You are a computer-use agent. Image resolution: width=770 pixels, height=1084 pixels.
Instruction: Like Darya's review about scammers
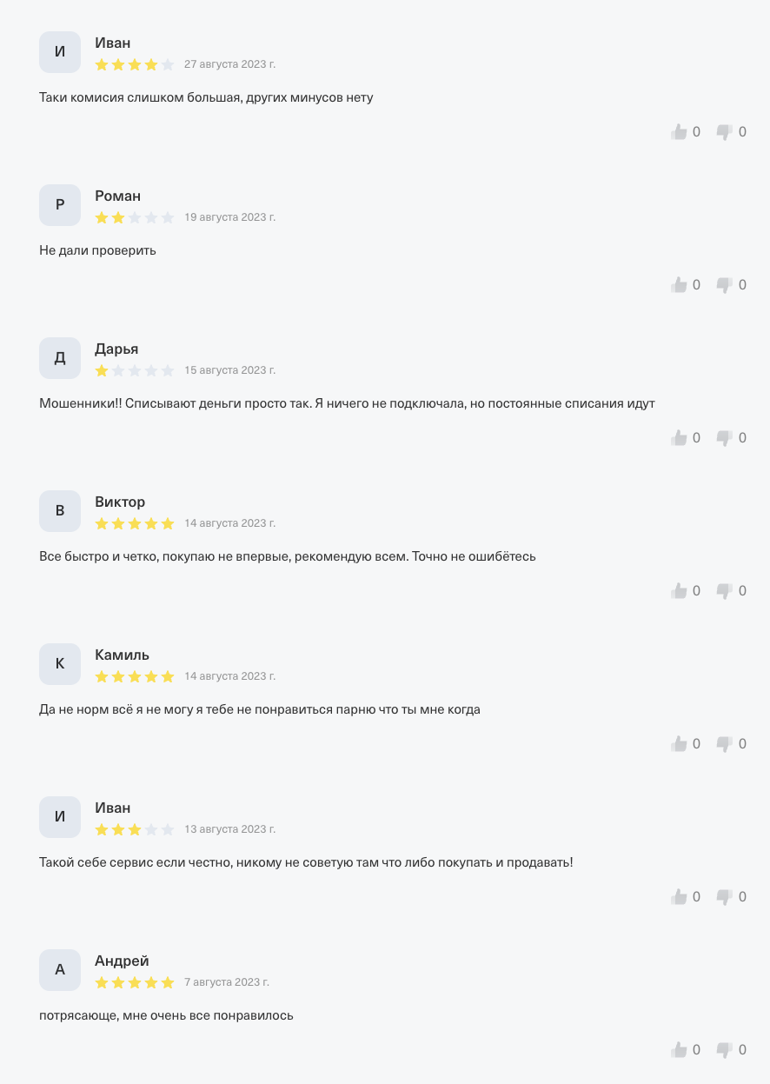(680, 438)
